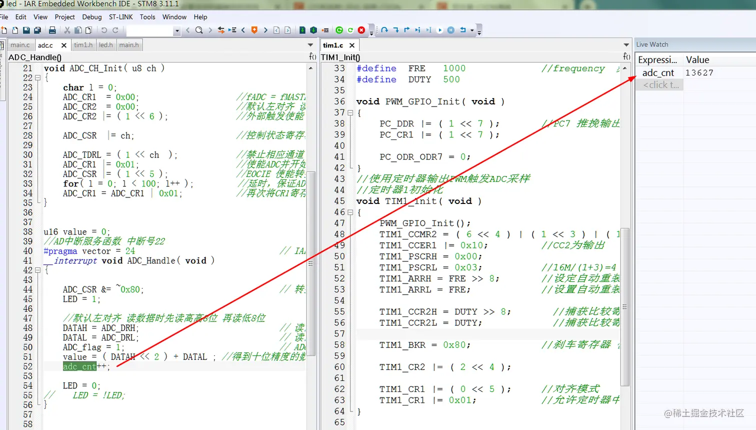Collapse code fold at line 42 in adc.c

coord(37,270)
